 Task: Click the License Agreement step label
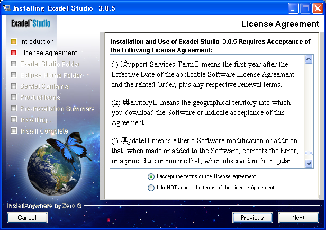49,53
